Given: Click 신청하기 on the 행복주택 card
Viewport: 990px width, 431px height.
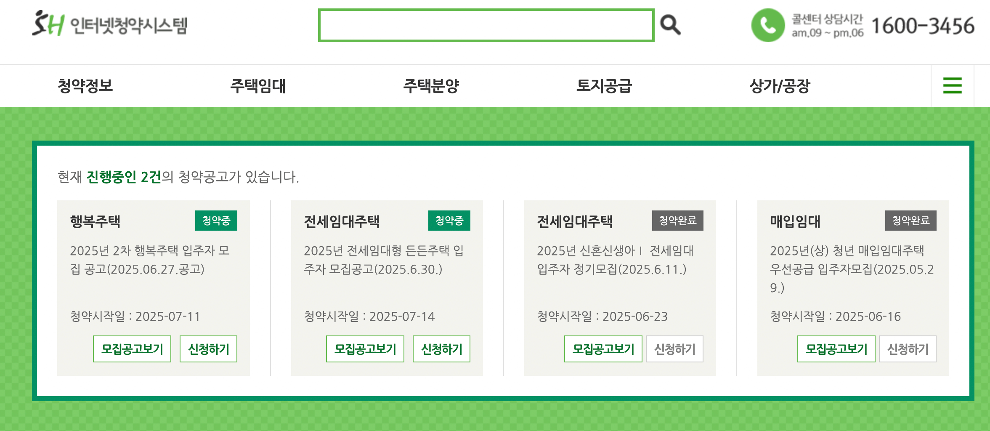Looking at the screenshot, I should [208, 349].
